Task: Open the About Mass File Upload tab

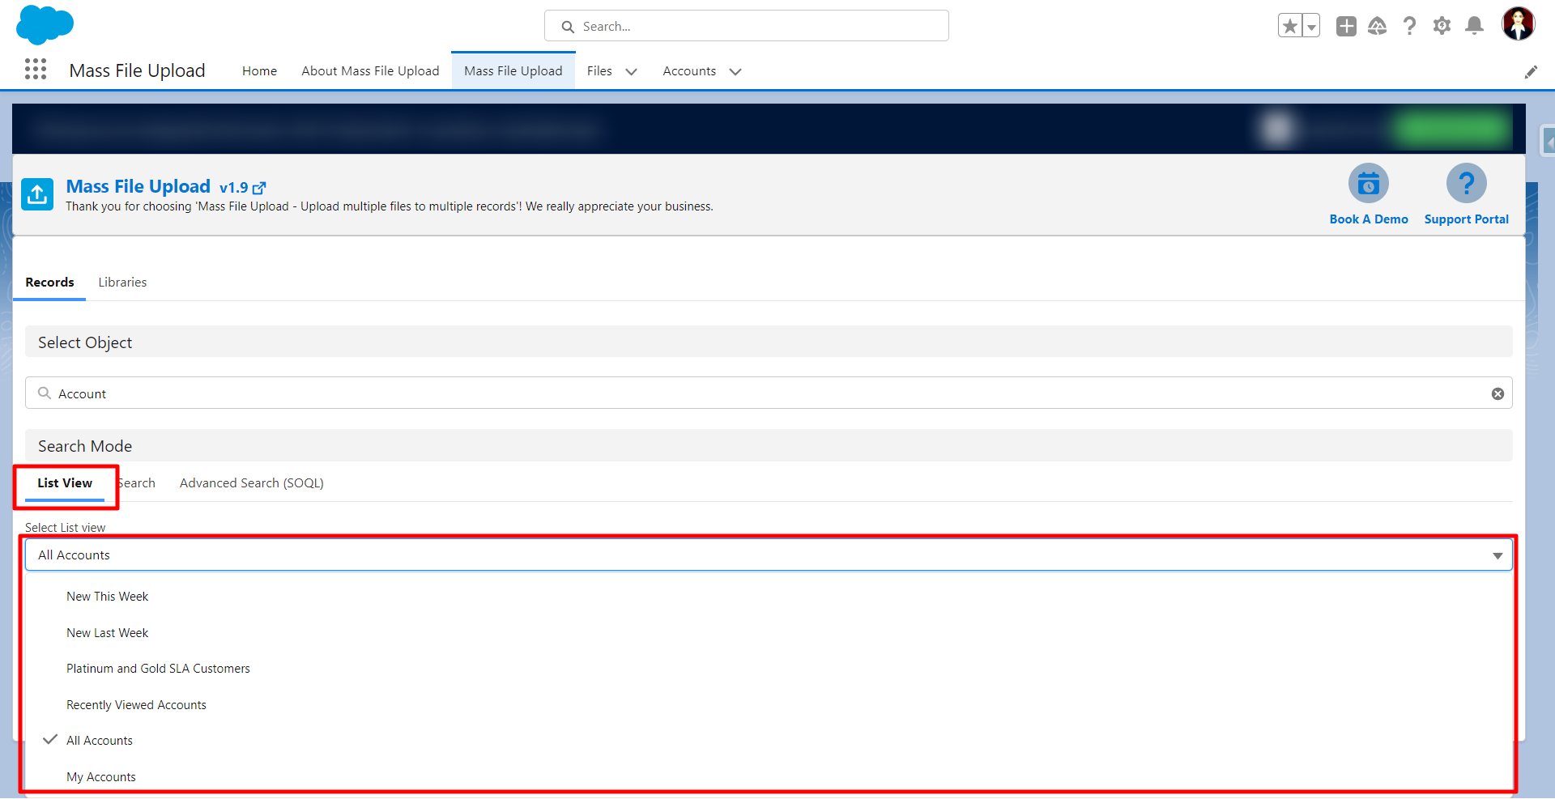Action: coord(370,71)
